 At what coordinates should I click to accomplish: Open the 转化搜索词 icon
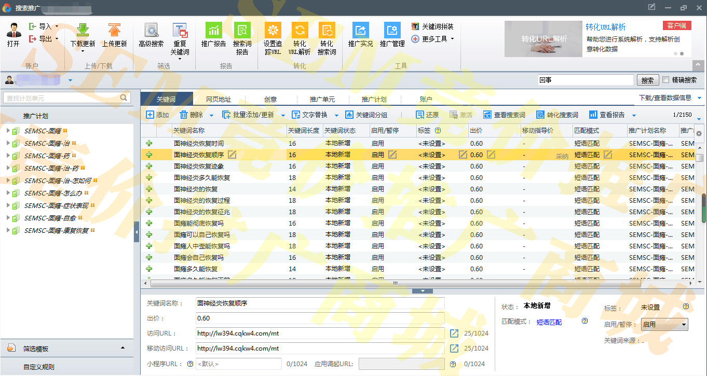[327, 30]
